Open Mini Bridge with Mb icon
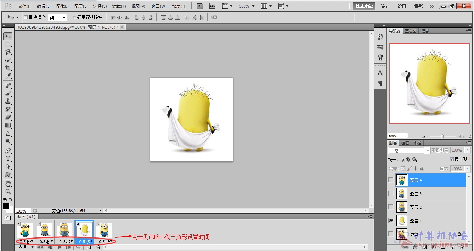The width and height of the screenshot is (474, 251). click(x=212, y=6)
